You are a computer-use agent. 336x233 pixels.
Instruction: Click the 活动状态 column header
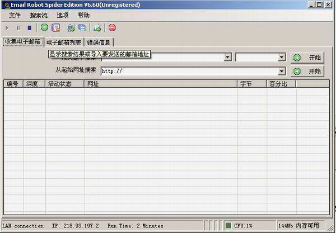[x=64, y=84]
